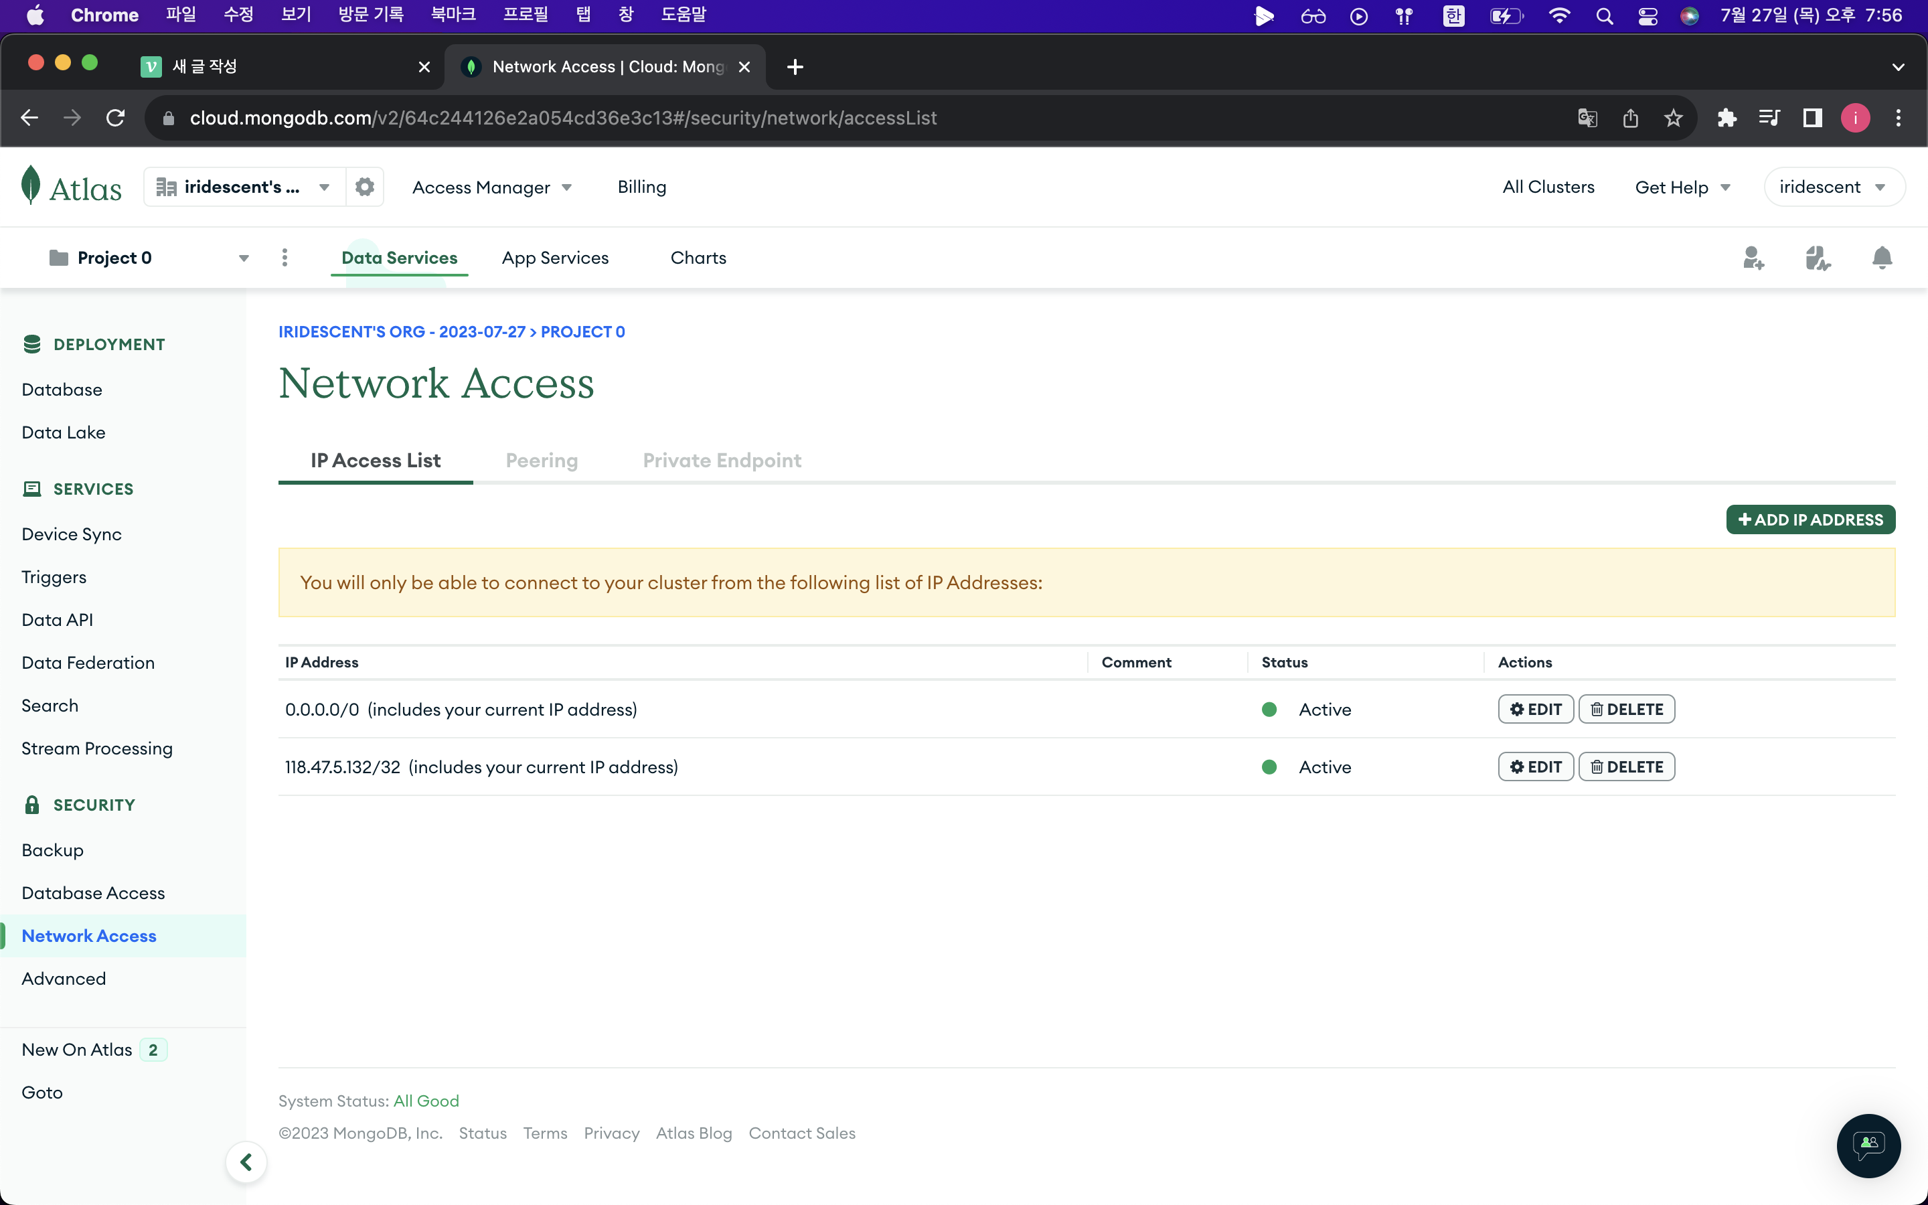Click the Google Translate icon in address bar
The height and width of the screenshot is (1205, 1928).
coord(1587,118)
